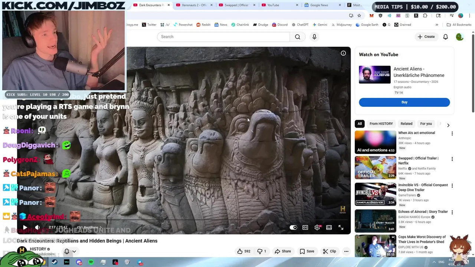
Task: Like the video (592 likes)
Action: click(244, 251)
